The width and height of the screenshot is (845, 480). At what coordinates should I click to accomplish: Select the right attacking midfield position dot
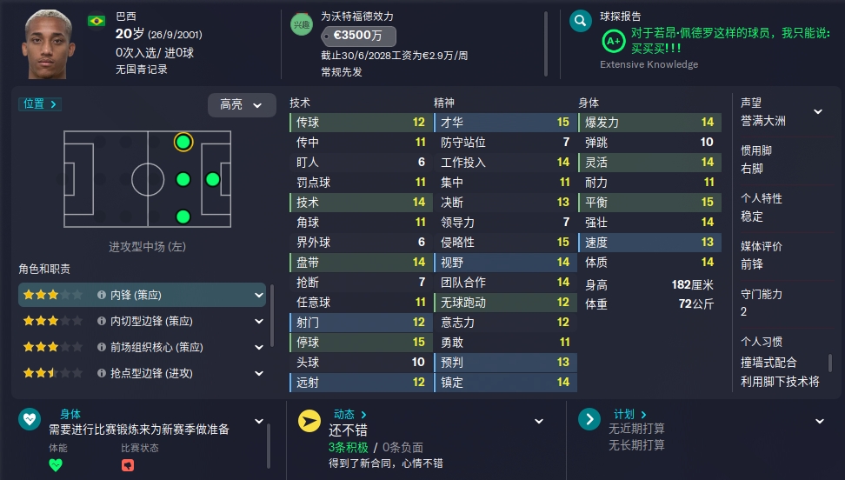pos(183,217)
